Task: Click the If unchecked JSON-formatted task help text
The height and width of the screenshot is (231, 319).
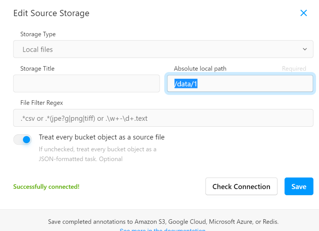Action: 97,154
